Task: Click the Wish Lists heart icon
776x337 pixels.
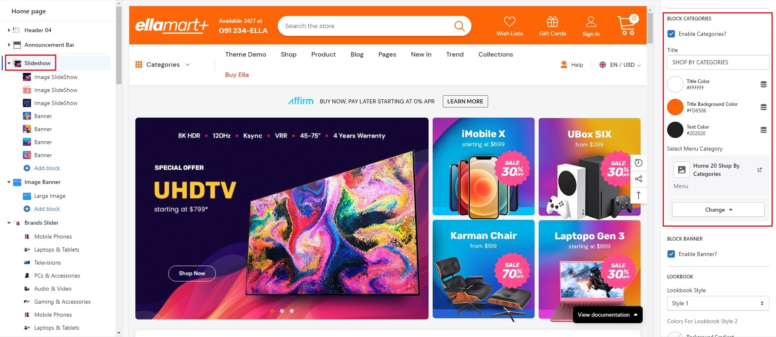Action: click(x=509, y=22)
